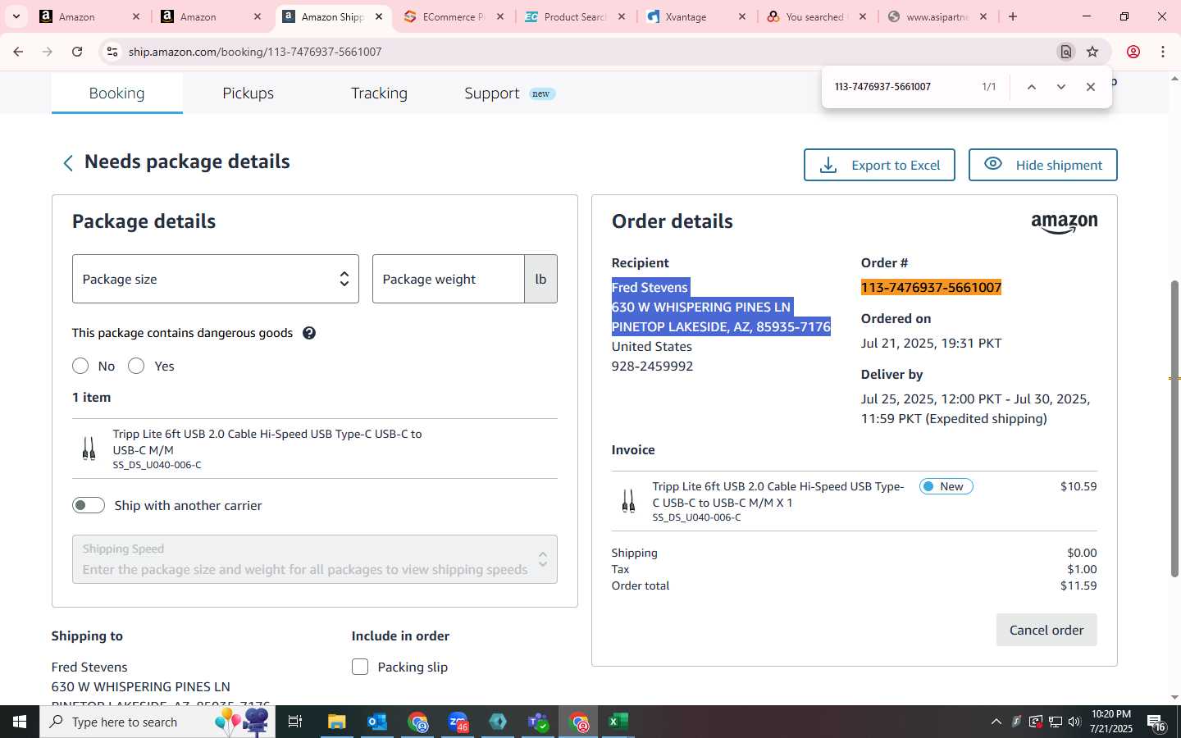
Task: Go back with the Needs package details chevron
Action: tap(68, 163)
